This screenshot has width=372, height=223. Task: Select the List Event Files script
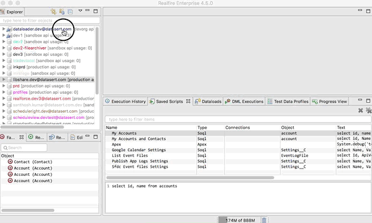[130, 155]
